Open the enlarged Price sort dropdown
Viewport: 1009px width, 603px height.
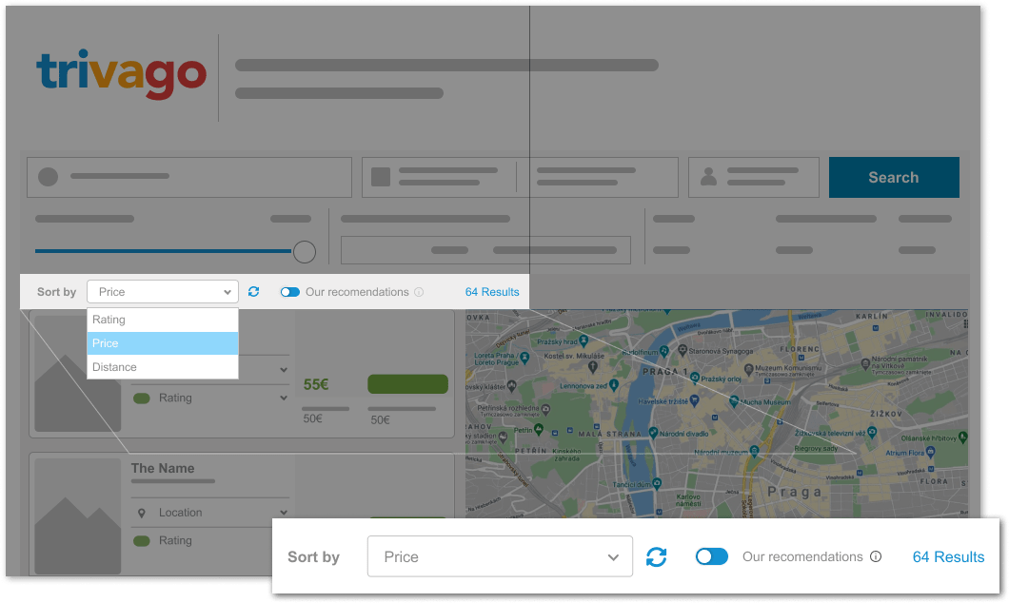pyautogui.click(x=500, y=557)
